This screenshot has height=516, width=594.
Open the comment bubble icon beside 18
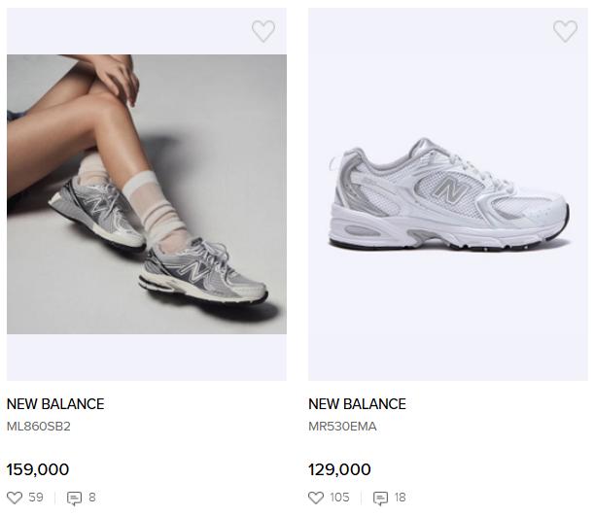pyautogui.click(x=380, y=499)
